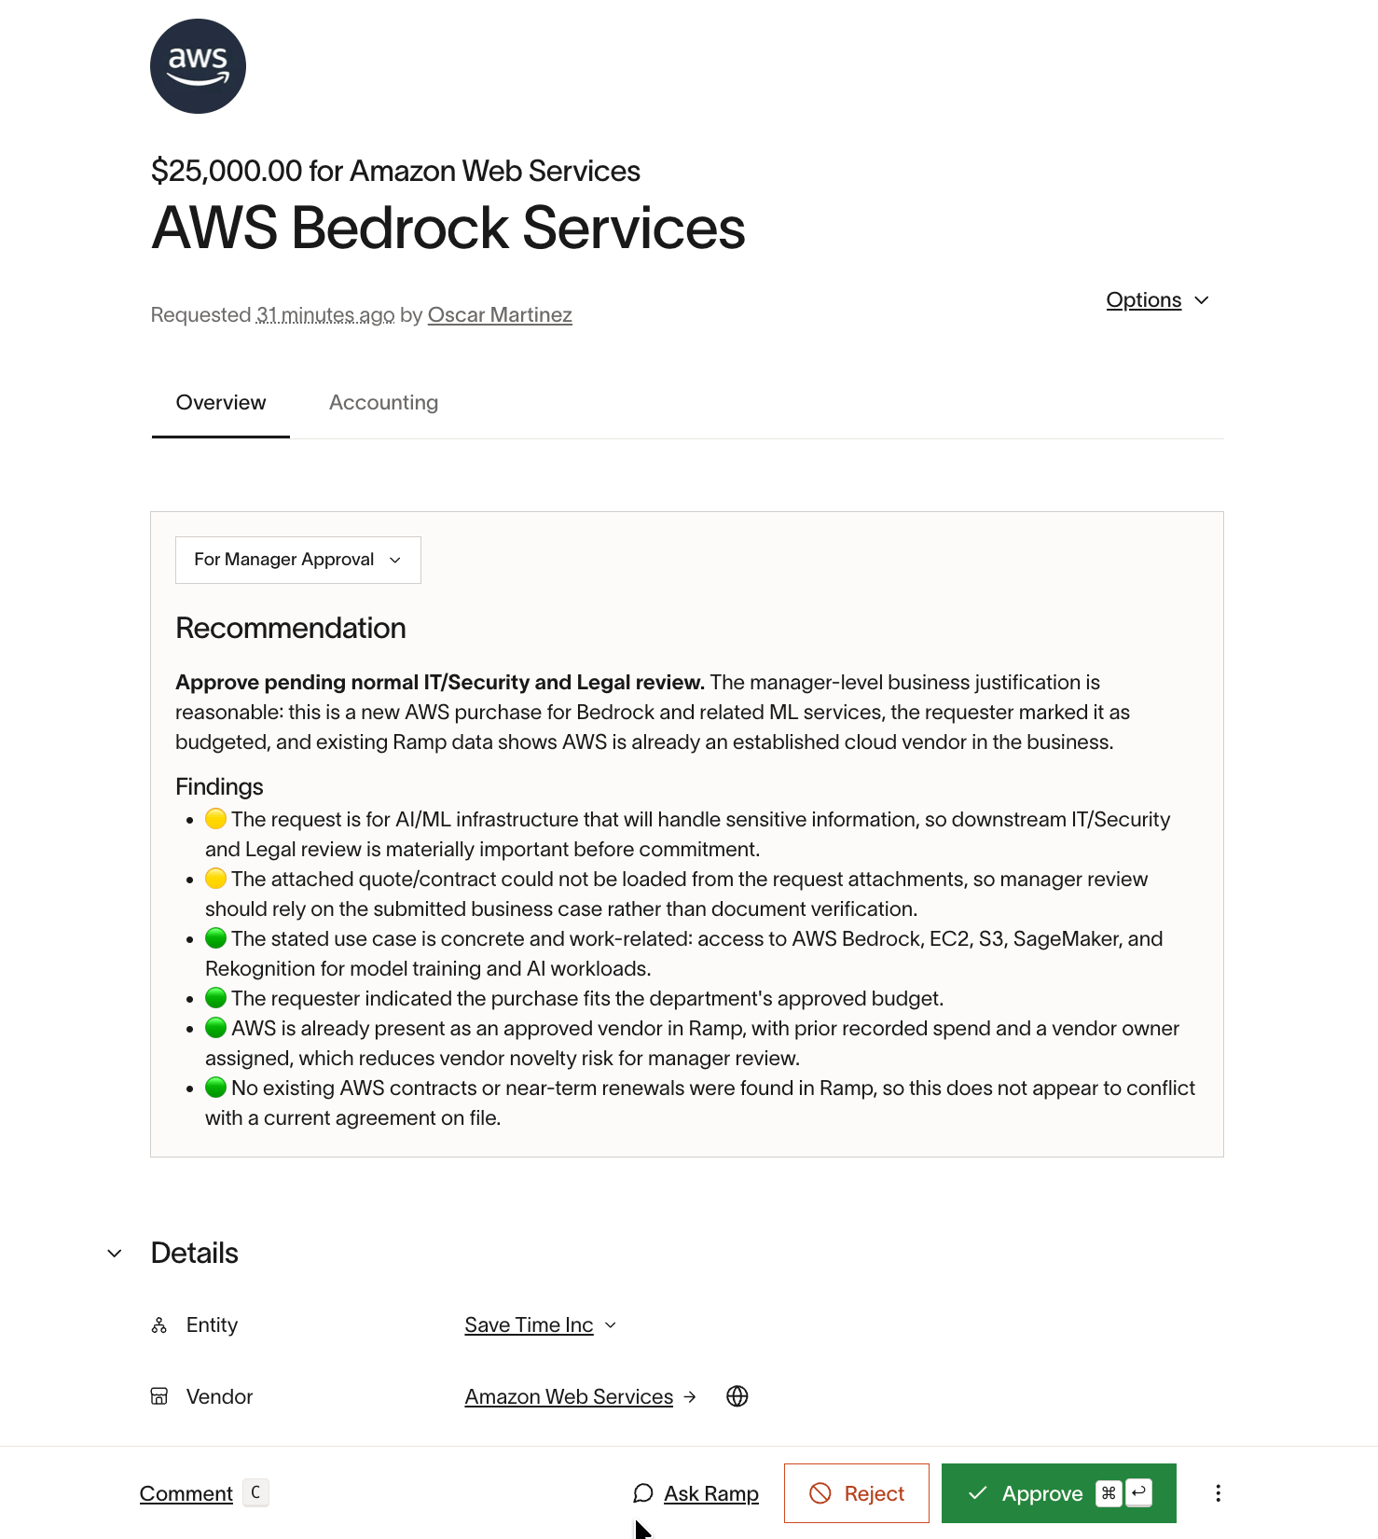Click the 31 minutes ago timestamp

pyautogui.click(x=325, y=315)
